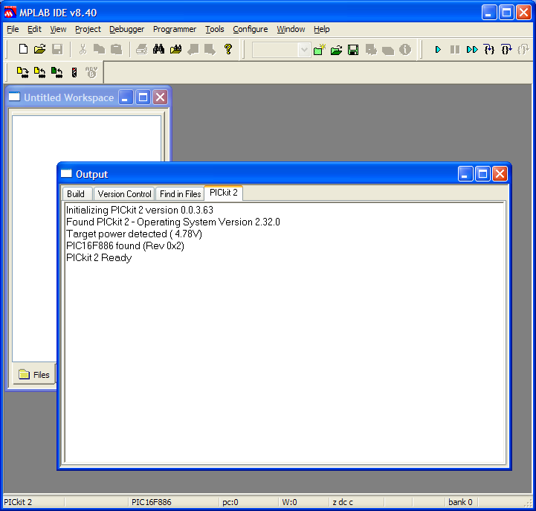Image resolution: width=536 pixels, height=511 pixels.
Task: Click the Copy icon in toolbar
Action: tap(99, 49)
